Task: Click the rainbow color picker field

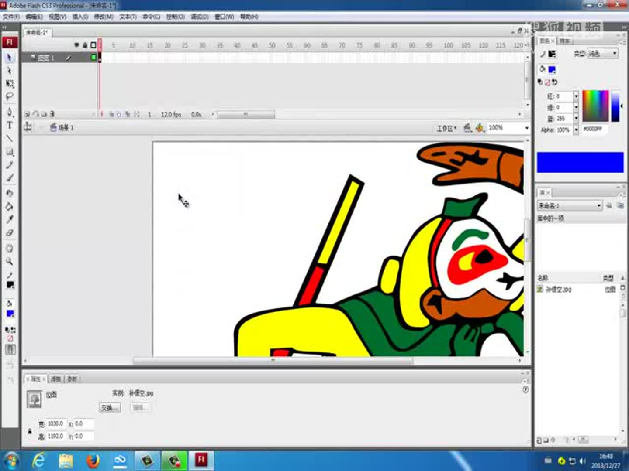Action: 595,106
